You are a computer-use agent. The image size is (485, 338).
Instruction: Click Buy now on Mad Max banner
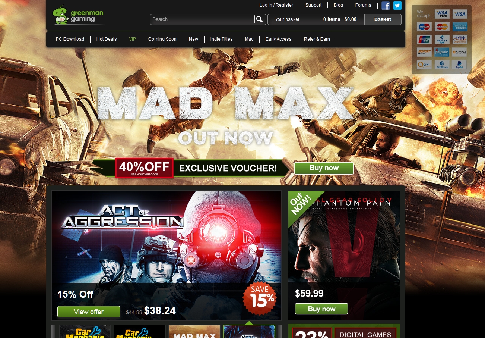click(x=324, y=168)
